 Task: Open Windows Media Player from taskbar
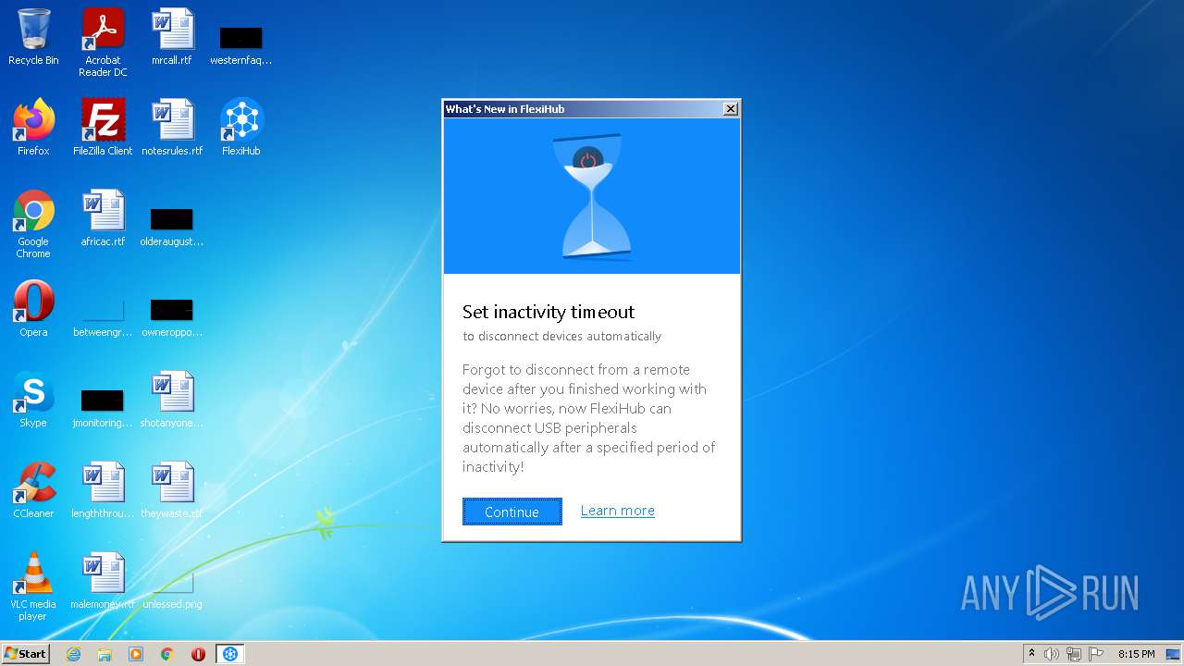point(136,654)
